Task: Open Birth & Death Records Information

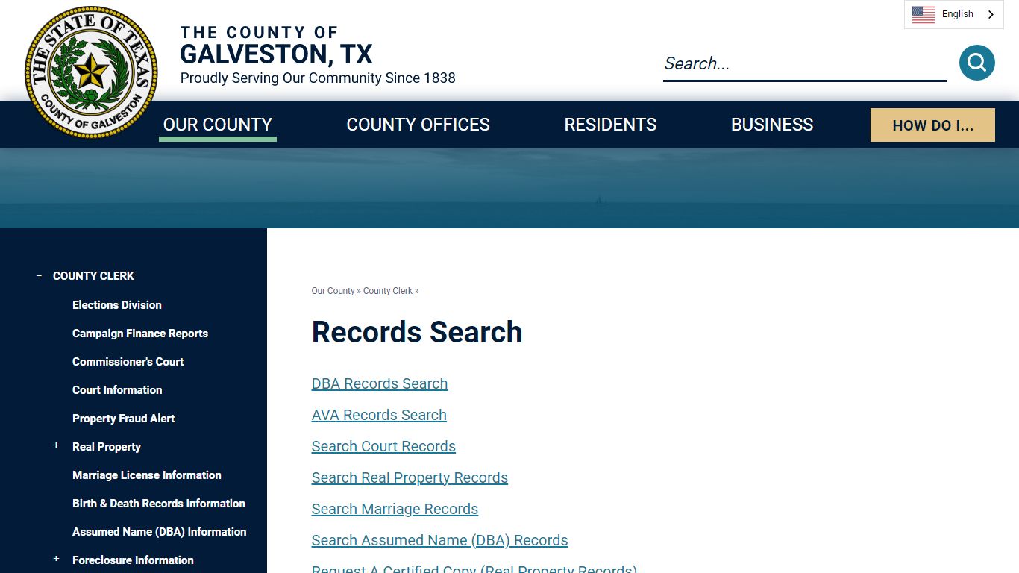Action: pyautogui.click(x=159, y=503)
